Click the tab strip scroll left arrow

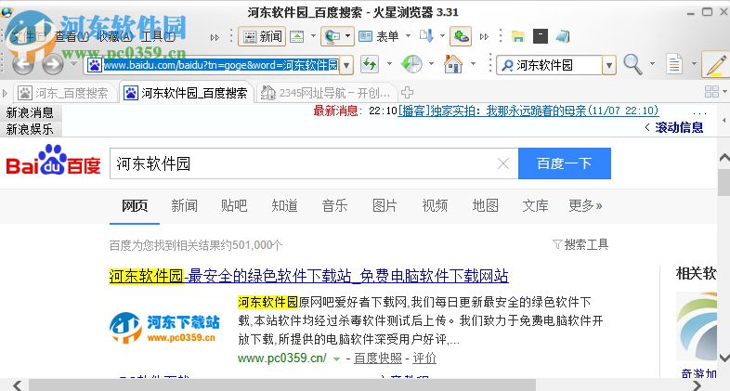[x=6, y=93]
